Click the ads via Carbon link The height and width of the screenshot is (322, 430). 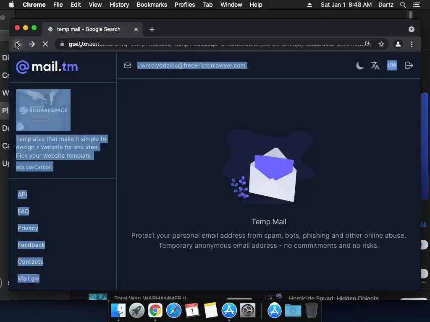[34, 167]
